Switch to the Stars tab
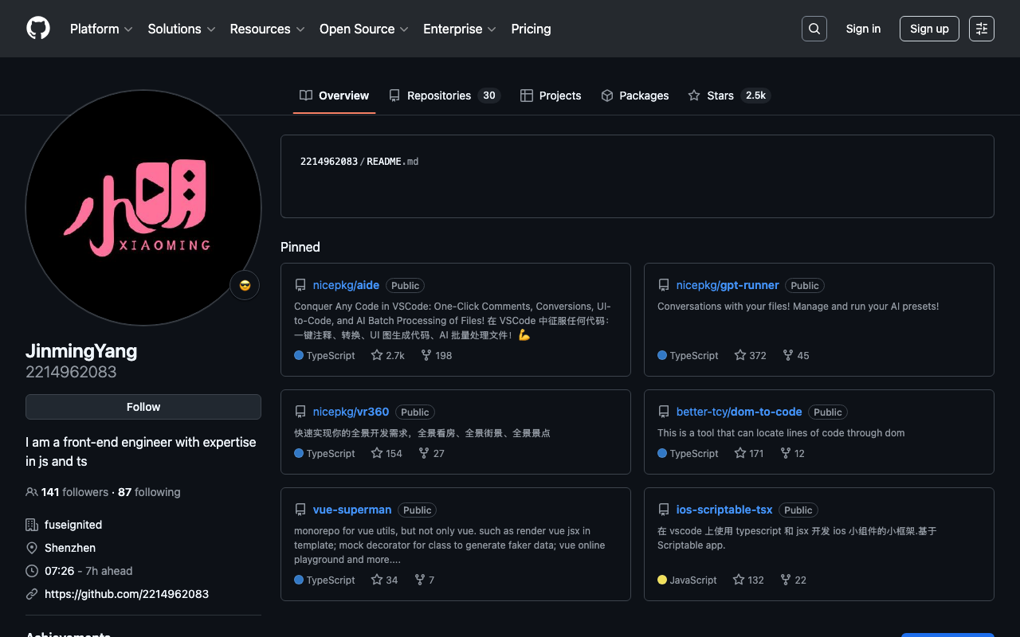 click(x=729, y=96)
